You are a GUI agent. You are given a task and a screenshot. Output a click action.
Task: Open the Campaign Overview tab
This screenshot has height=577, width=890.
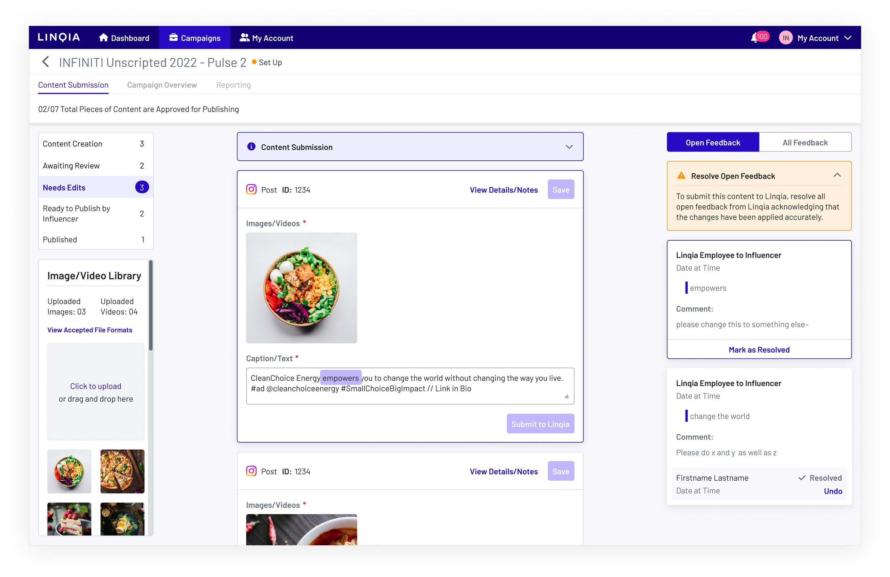(162, 85)
